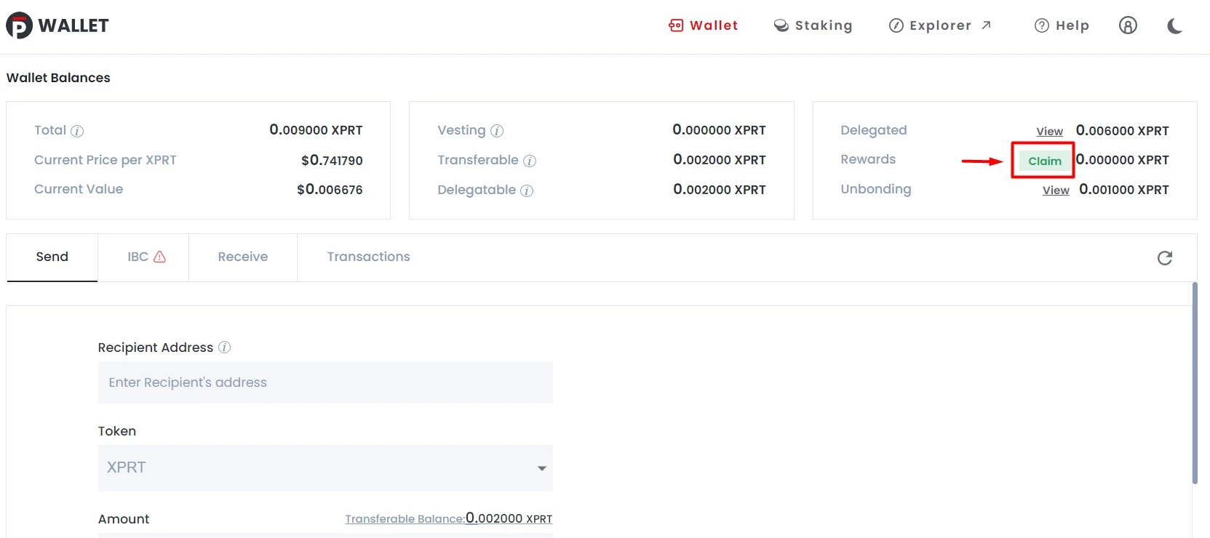
Task: Switch to the Transactions tab
Action: pos(368,257)
